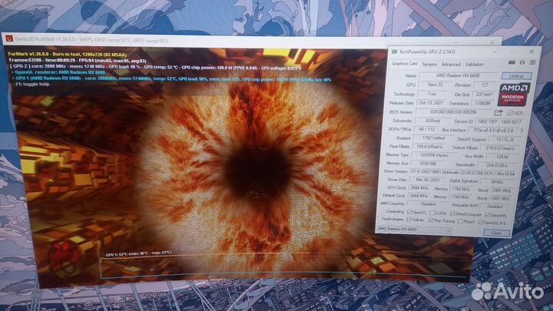The width and height of the screenshot is (553, 311).
Task: Toggle the UEFI checkbox
Action: pos(509,113)
